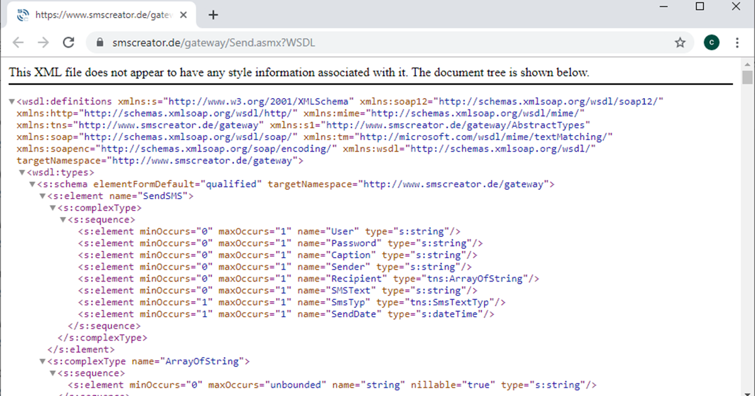Collapse the first s:complexType node

coord(52,208)
